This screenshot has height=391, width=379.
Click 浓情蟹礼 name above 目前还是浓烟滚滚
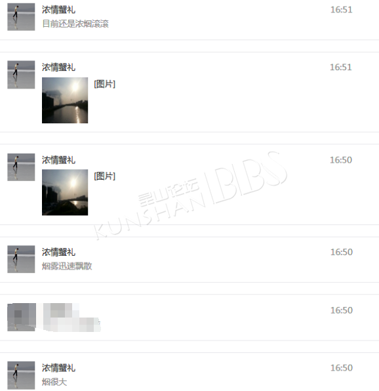click(x=58, y=10)
